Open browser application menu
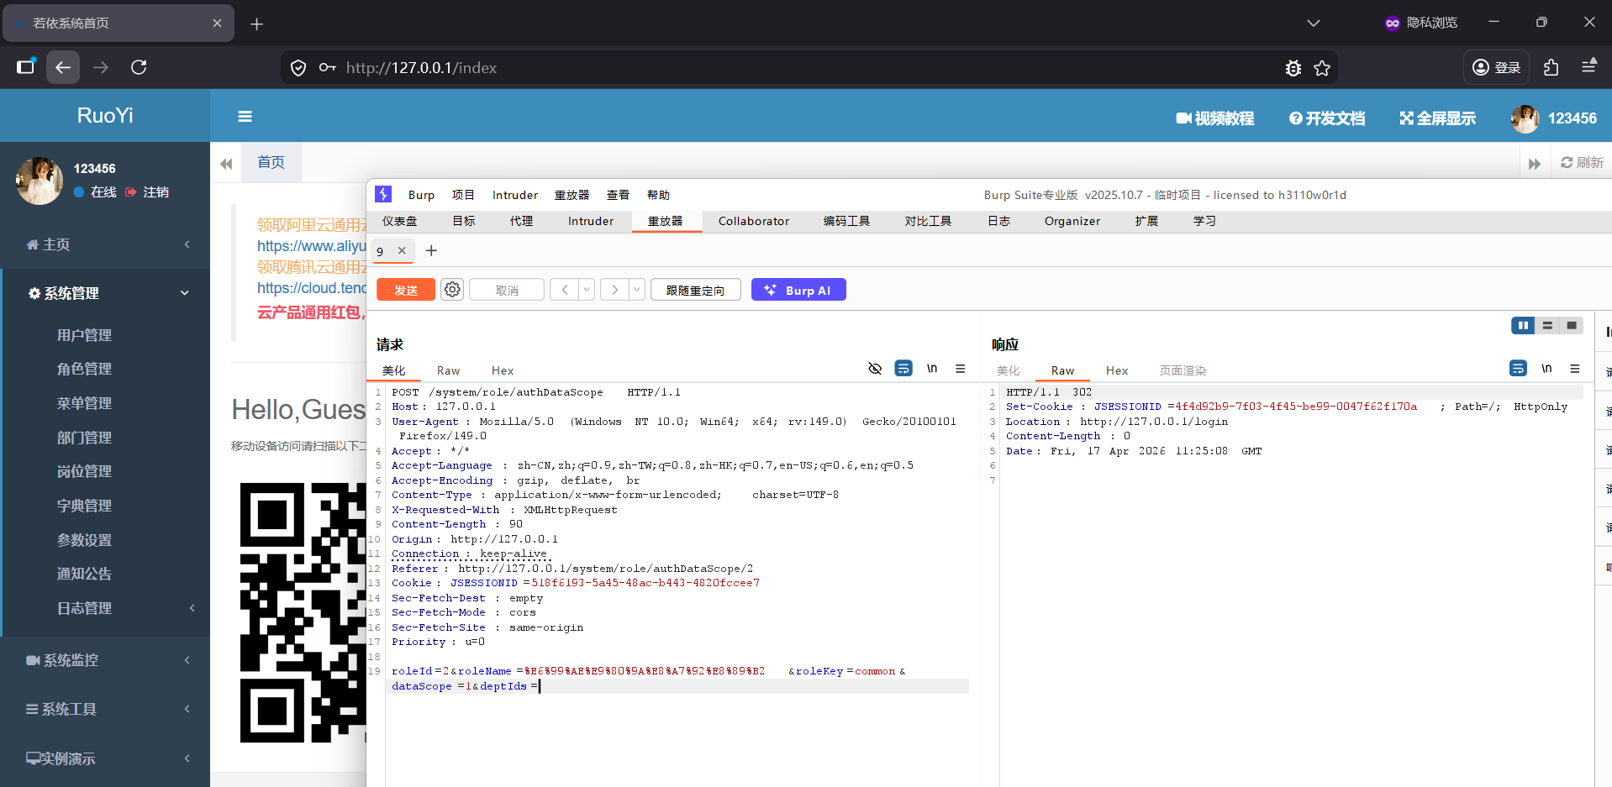This screenshot has width=1612, height=787. pos(1588,66)
